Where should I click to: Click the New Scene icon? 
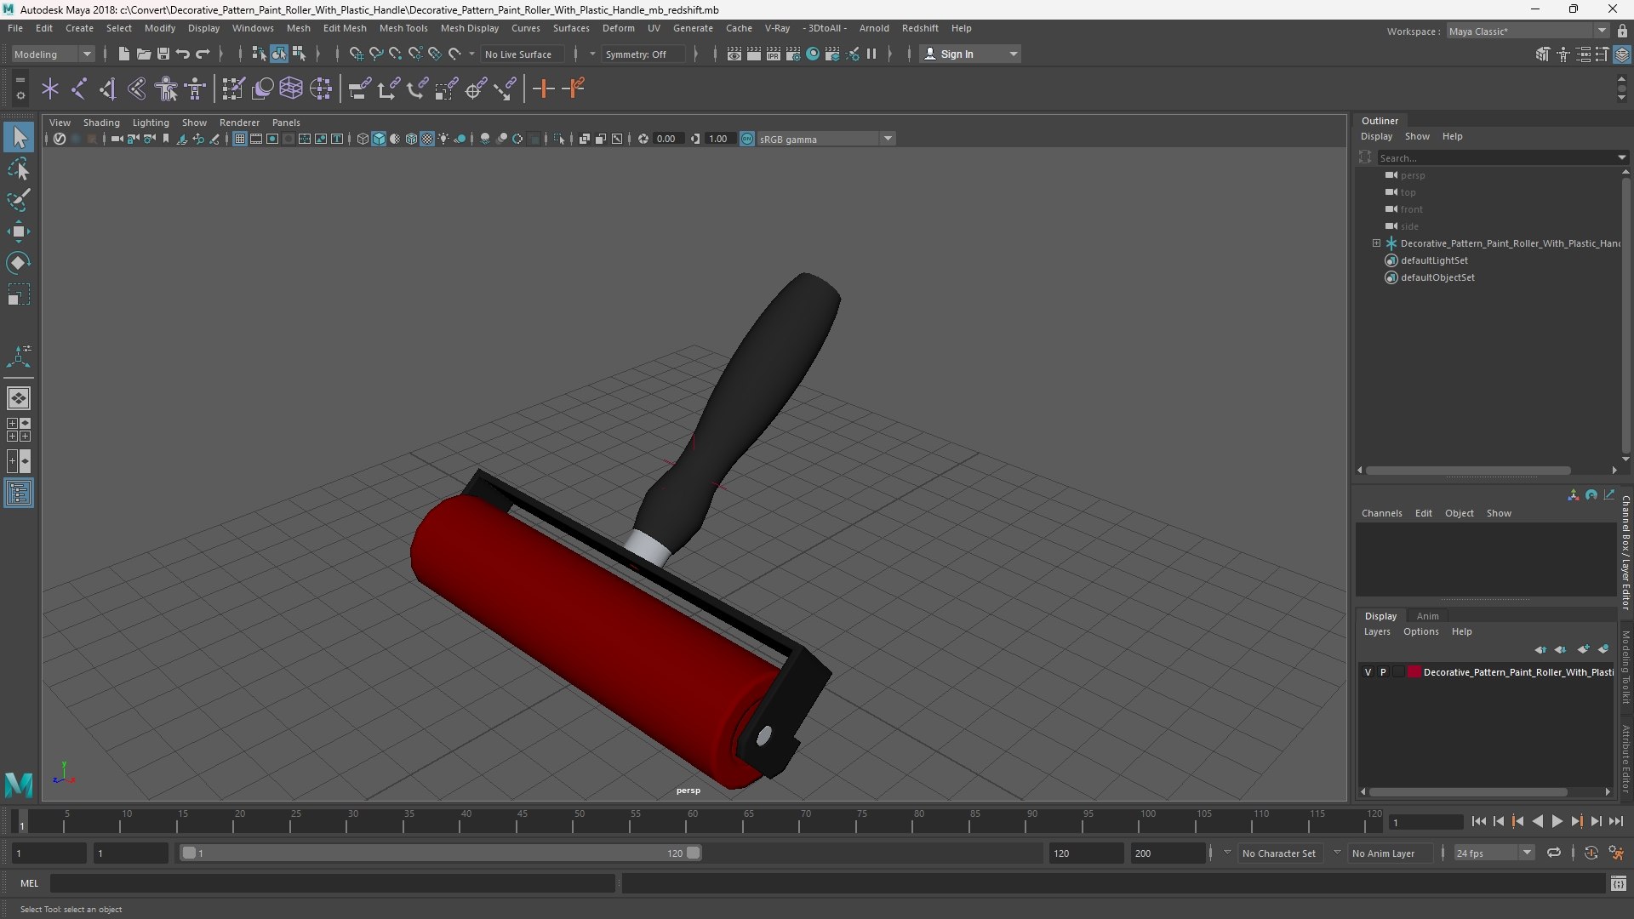point(123,54)
